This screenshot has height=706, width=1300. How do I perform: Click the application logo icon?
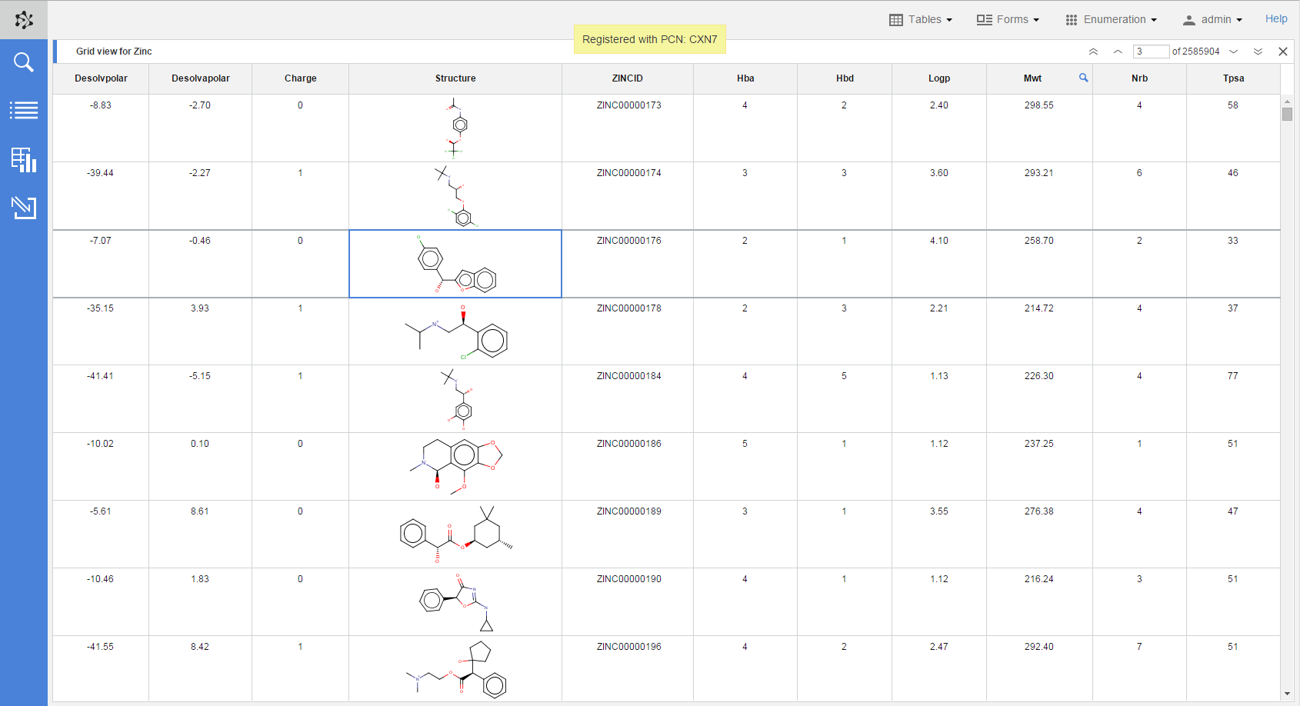pyautogui.click(x=24, y=20)
